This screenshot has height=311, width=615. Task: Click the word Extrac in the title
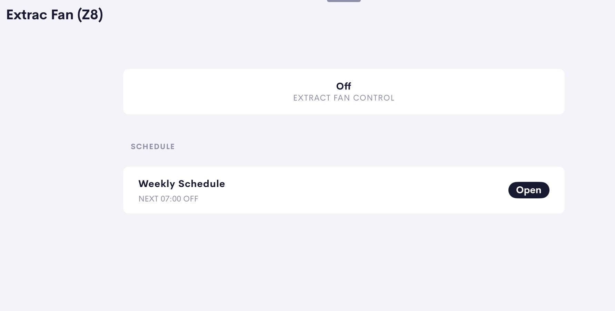(27, 15)
